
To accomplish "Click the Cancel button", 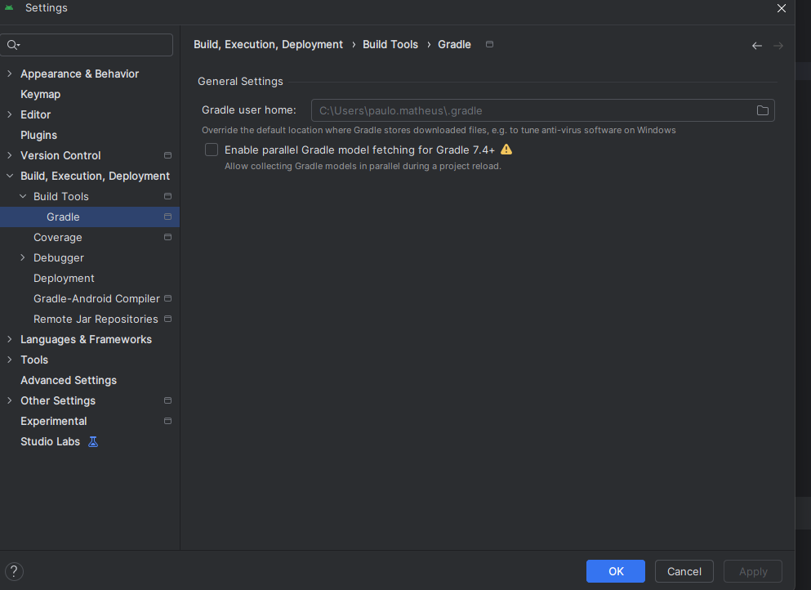I will [x=684, y=571].
